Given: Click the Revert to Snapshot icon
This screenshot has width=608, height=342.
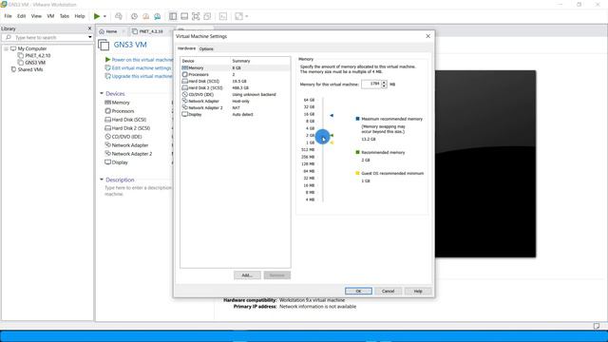Looking at the screenshot, I should tap(145, 16).
